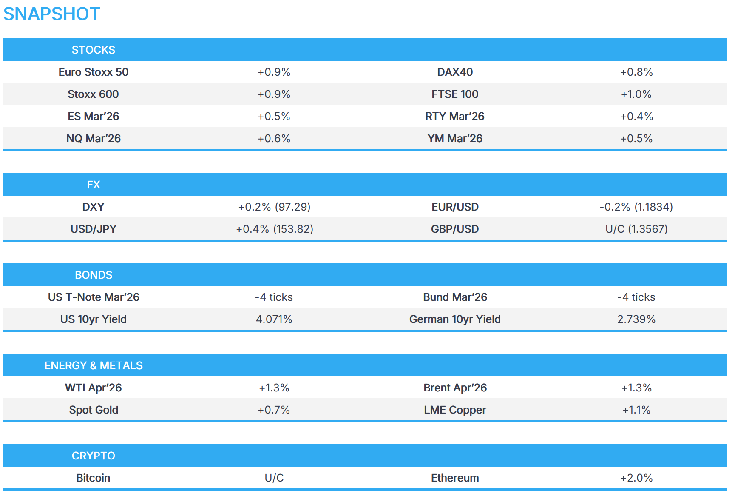
Task: Click the DXY value +0.2% (97.29)
Action: pyautogui.click(x=274, y=207)
